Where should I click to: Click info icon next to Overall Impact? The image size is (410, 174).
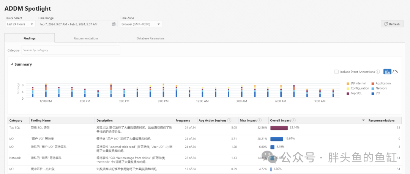click(293, 121)
